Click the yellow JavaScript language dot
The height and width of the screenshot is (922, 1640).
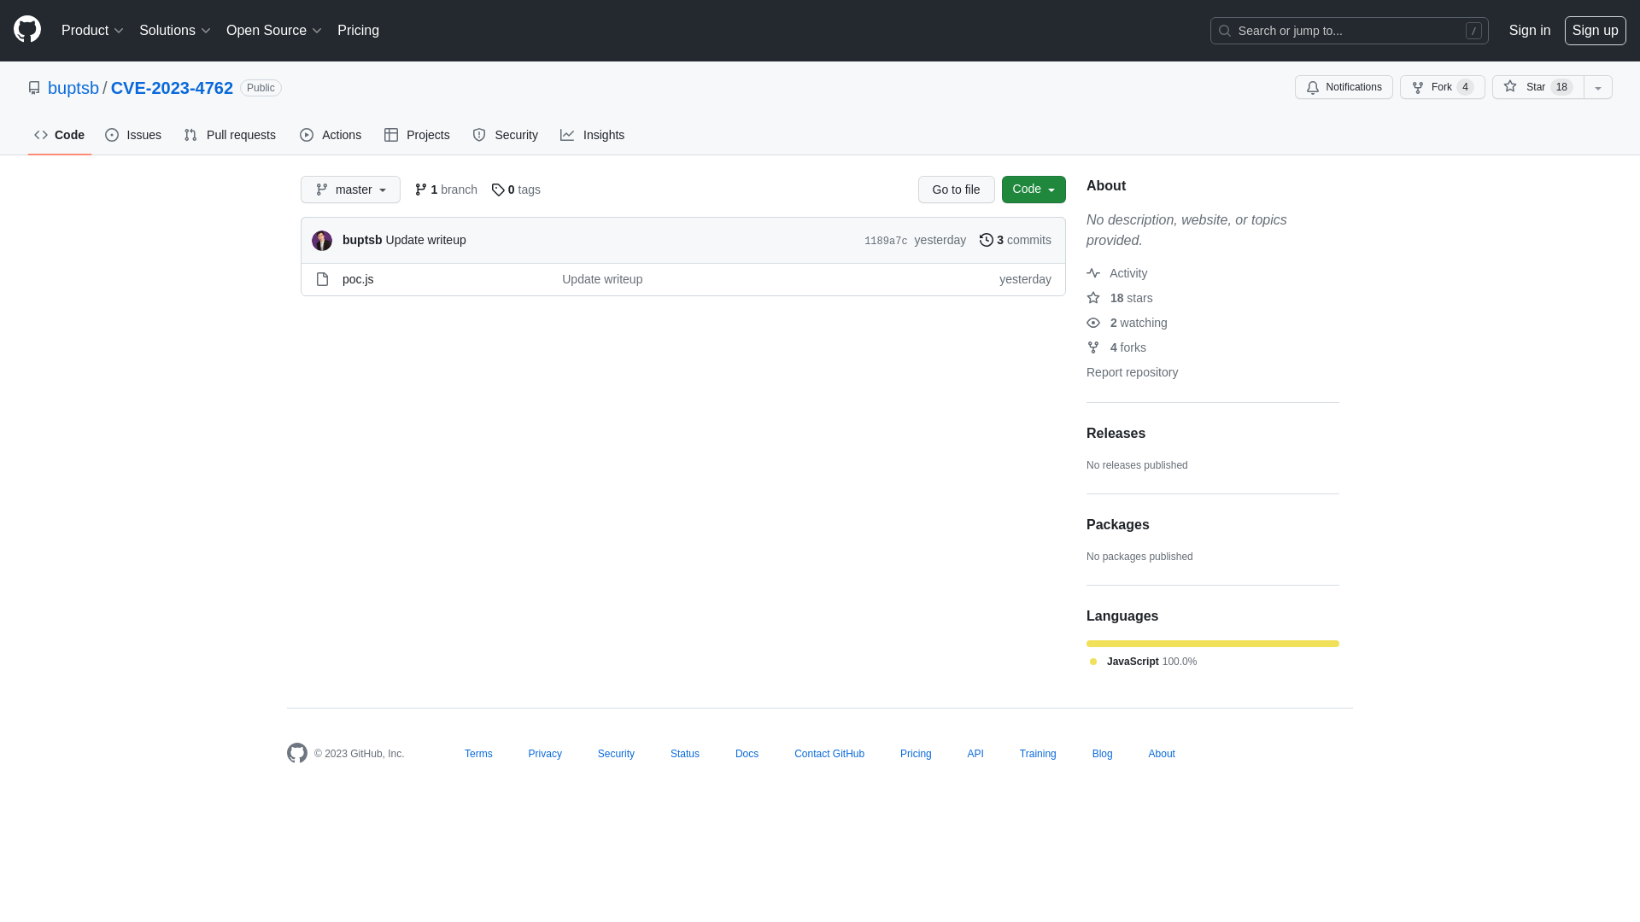click(x=1093, y=662)
